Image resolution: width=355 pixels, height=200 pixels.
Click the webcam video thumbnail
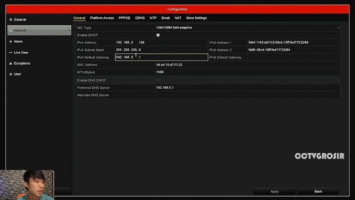click(x=27, y=185)
